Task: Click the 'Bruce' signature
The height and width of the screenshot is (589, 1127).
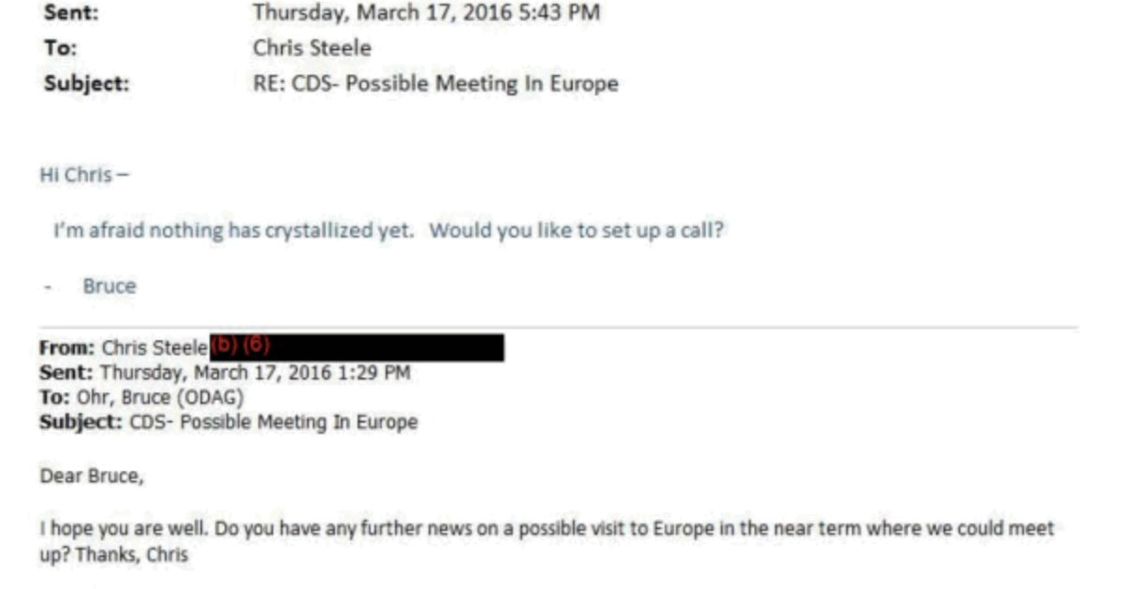Action: [109, 286]
